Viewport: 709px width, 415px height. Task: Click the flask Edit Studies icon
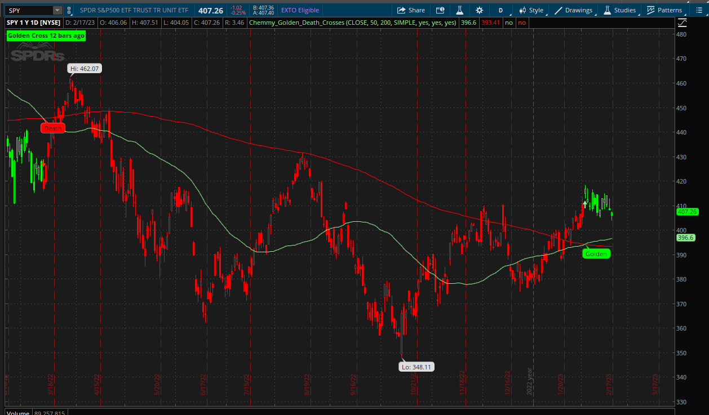point(459,10)
